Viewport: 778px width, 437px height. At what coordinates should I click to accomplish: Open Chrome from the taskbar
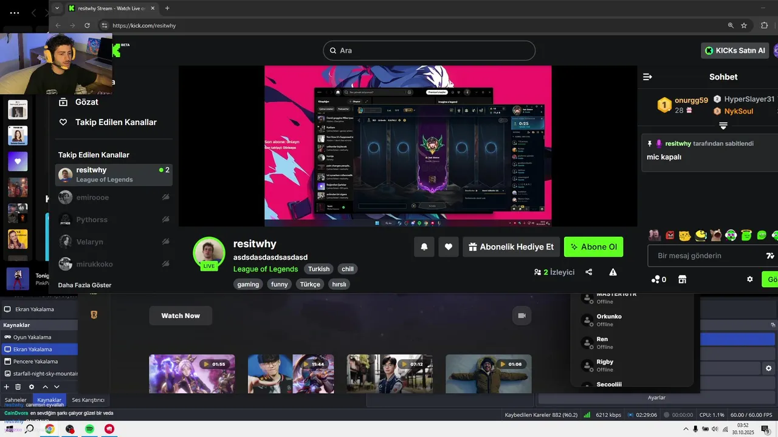(49, 429)
